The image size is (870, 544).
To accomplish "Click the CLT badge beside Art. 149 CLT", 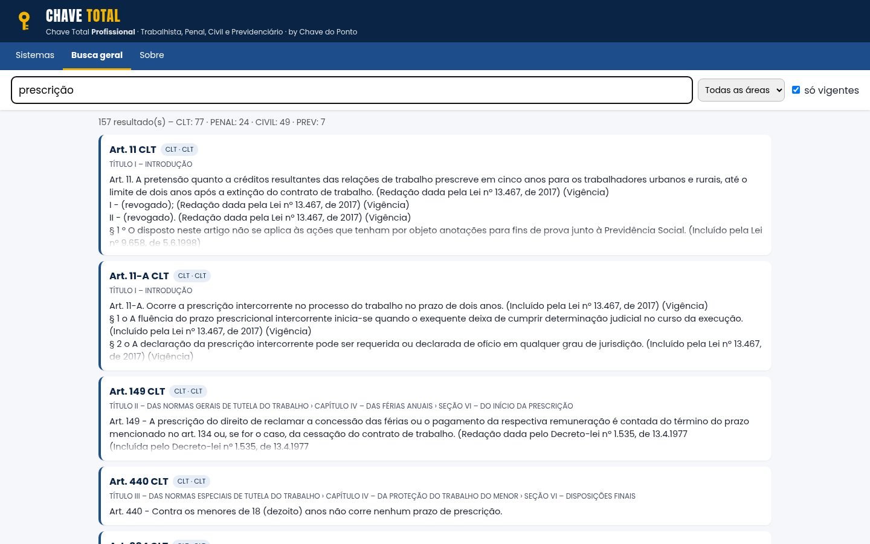I will (x=188, y=391).
